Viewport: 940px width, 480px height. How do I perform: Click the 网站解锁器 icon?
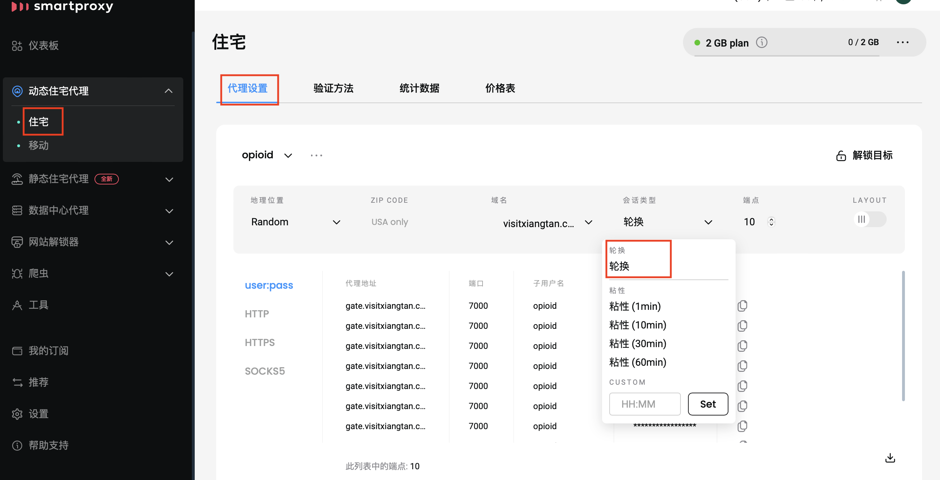click(17, 242)
